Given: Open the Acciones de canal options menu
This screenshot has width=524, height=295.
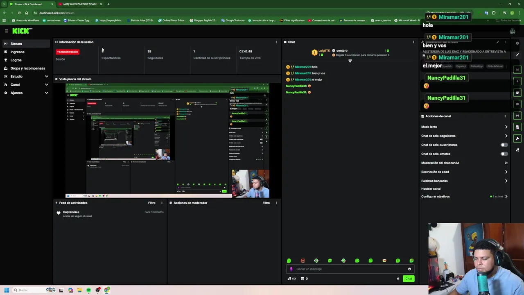Looking at the screenshot, I should 505,116.
